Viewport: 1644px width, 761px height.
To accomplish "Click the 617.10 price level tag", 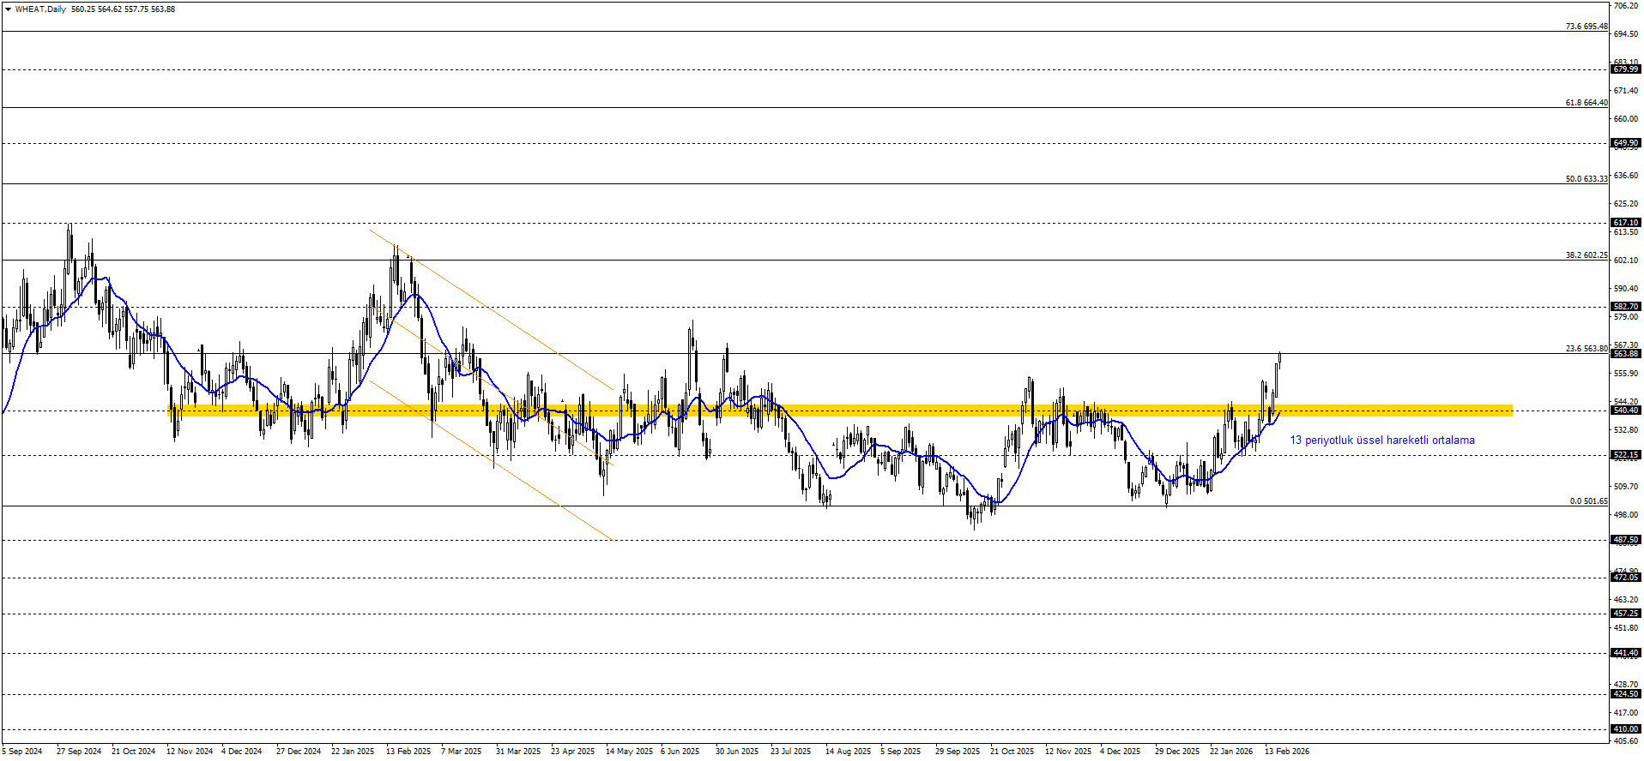I will tap(1625, 223).
